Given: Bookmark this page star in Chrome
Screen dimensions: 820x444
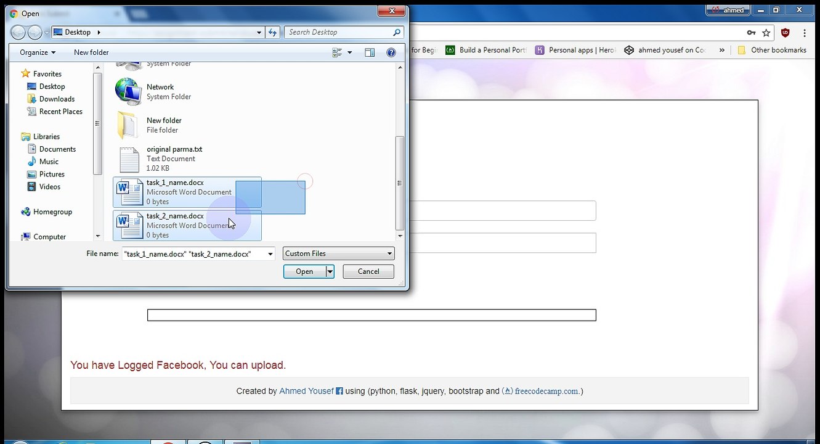Looking at the screenshot, I should pyautogui.click(x=766, y=33).
